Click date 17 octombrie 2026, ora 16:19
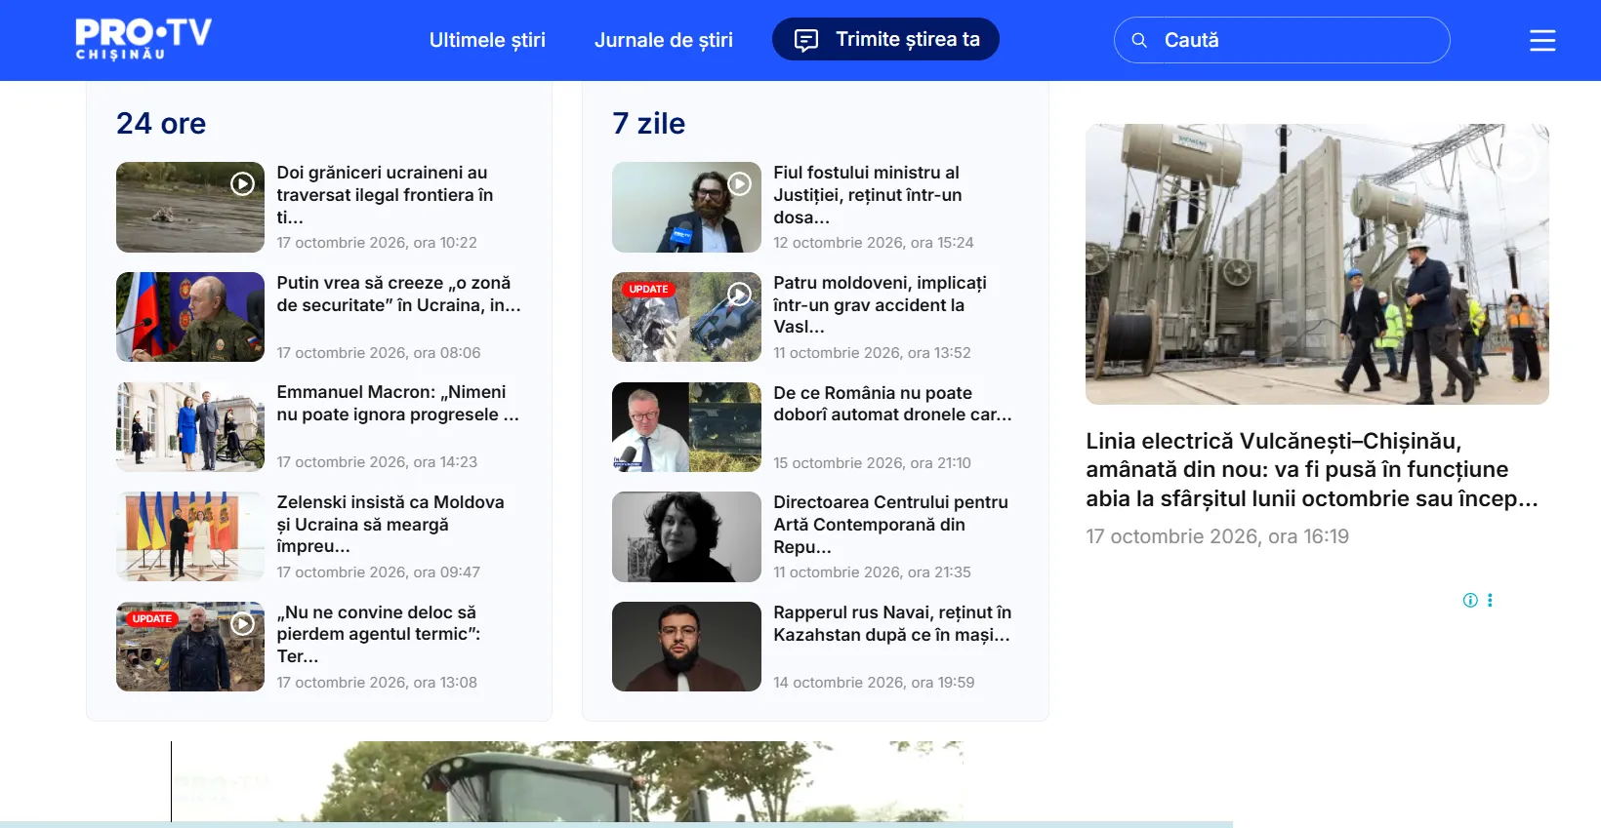 [x=1217, y=536]
